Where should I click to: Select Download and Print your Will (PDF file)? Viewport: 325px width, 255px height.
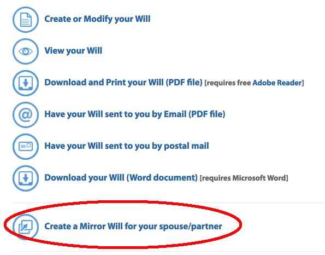[123, 83]
